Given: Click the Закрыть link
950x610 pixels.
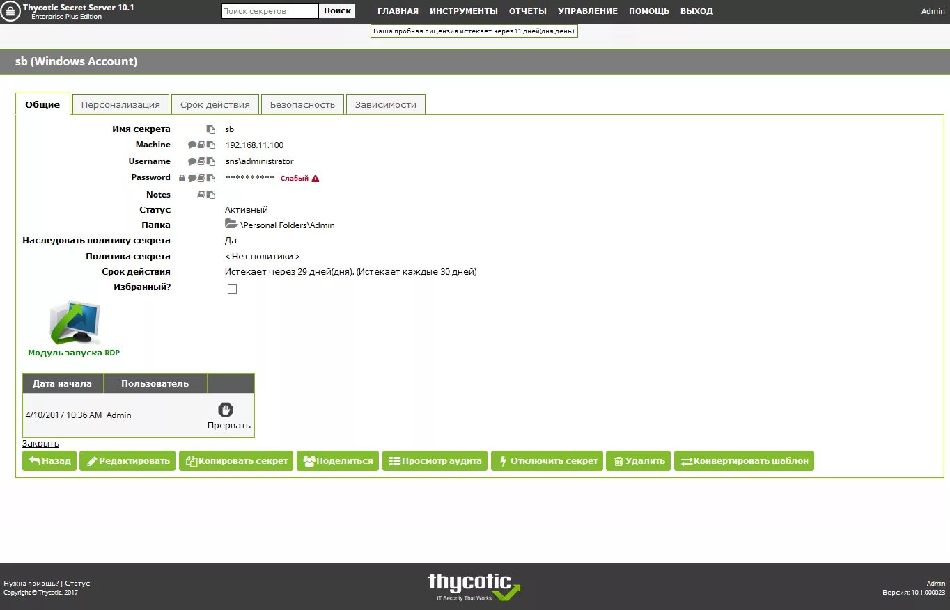Looking at the screenshot, I should [40, 443].
